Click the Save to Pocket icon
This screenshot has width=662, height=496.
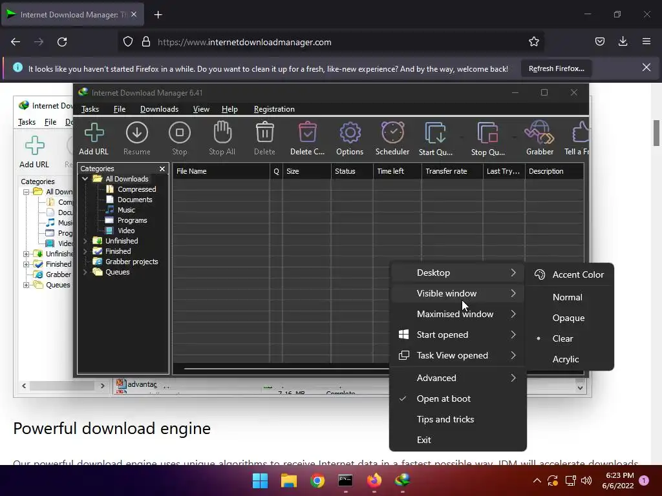(x=600, y=41)
